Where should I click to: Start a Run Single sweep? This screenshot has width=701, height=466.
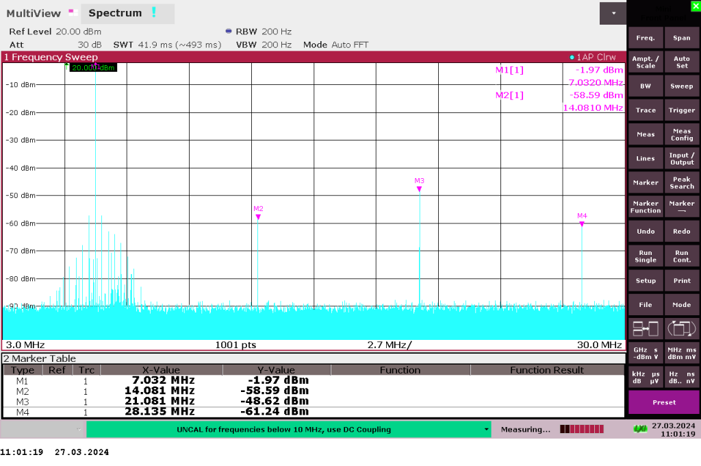tap(646, 256)
